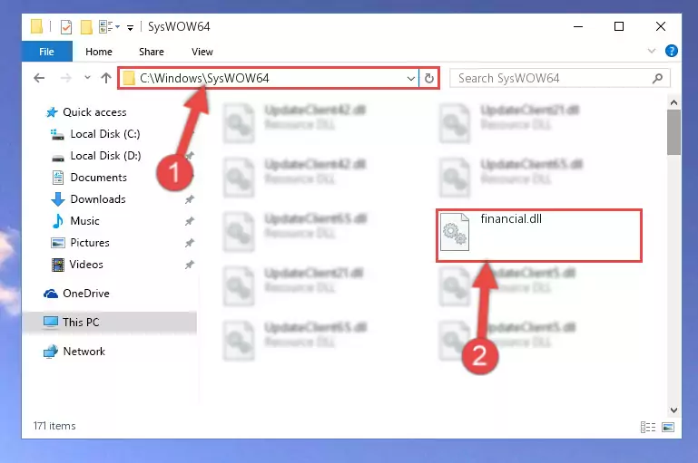Image resolution: width=698 pixels, height=463 pixels.
Task: Select the financial.dll file name
Action: [x=511, y=218]
